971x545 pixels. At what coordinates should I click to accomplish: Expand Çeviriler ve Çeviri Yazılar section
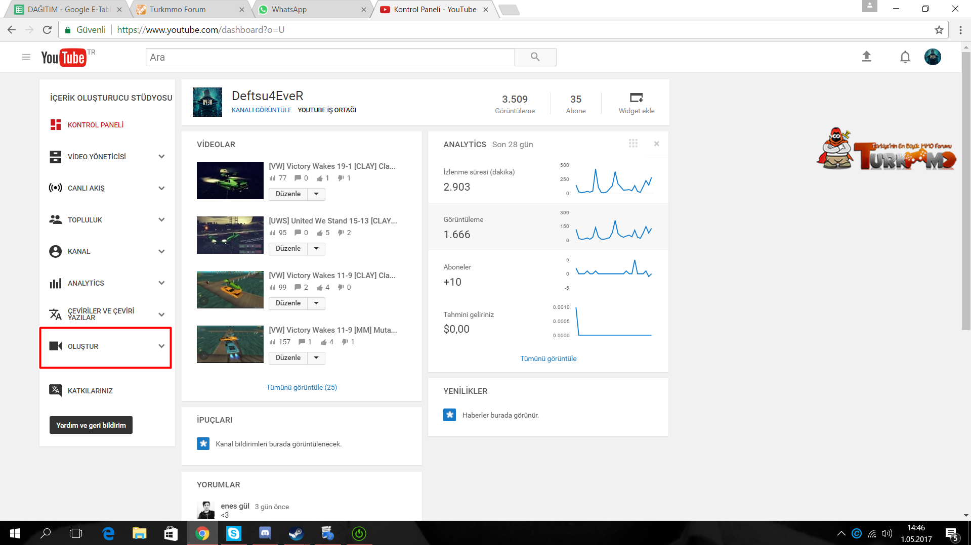click(161, 314)
